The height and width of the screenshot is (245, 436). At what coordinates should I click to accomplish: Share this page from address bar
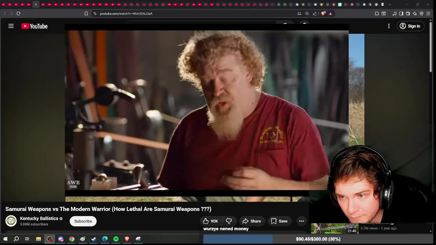(x=315, y=14)
